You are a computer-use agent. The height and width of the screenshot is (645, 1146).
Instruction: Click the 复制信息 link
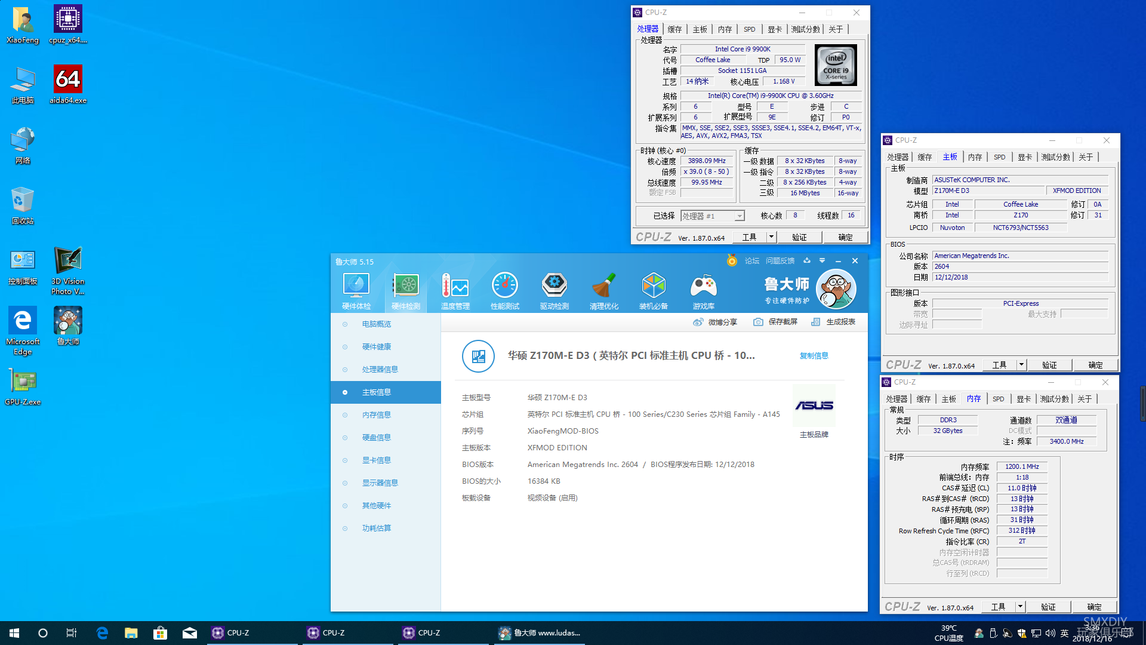(814, 356)
